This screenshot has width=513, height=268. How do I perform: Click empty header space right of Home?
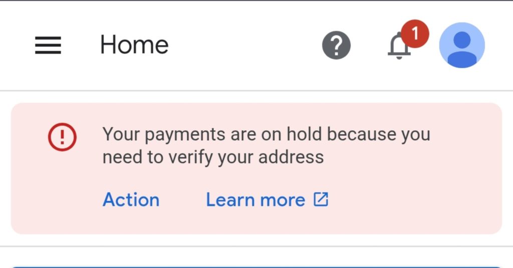pyautogui.click(x=245, y=46)
